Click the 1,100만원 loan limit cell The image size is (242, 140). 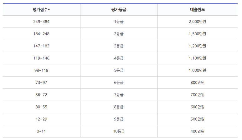197,58
